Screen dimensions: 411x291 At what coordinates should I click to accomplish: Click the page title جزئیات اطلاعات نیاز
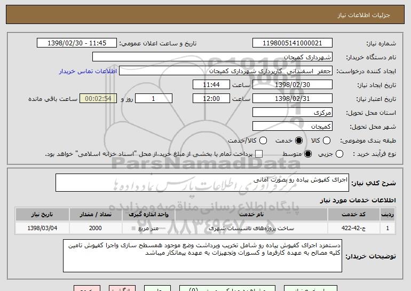pos(363,15)
